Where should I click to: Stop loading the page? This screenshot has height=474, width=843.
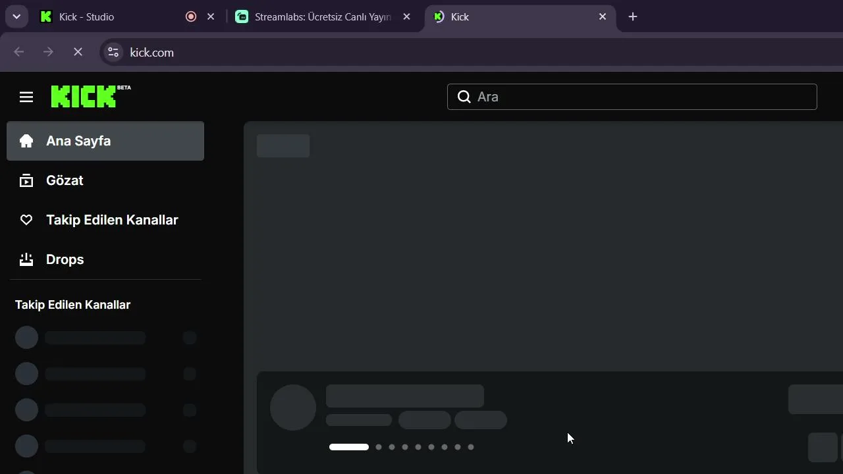pos(78,52)
